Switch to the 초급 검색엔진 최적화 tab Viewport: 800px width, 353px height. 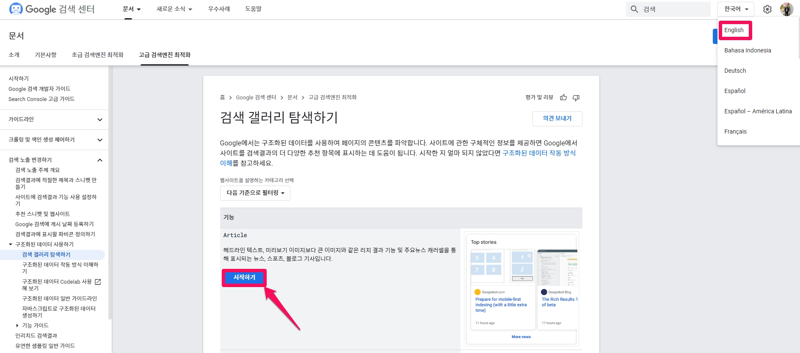click(x=97, y=55)
